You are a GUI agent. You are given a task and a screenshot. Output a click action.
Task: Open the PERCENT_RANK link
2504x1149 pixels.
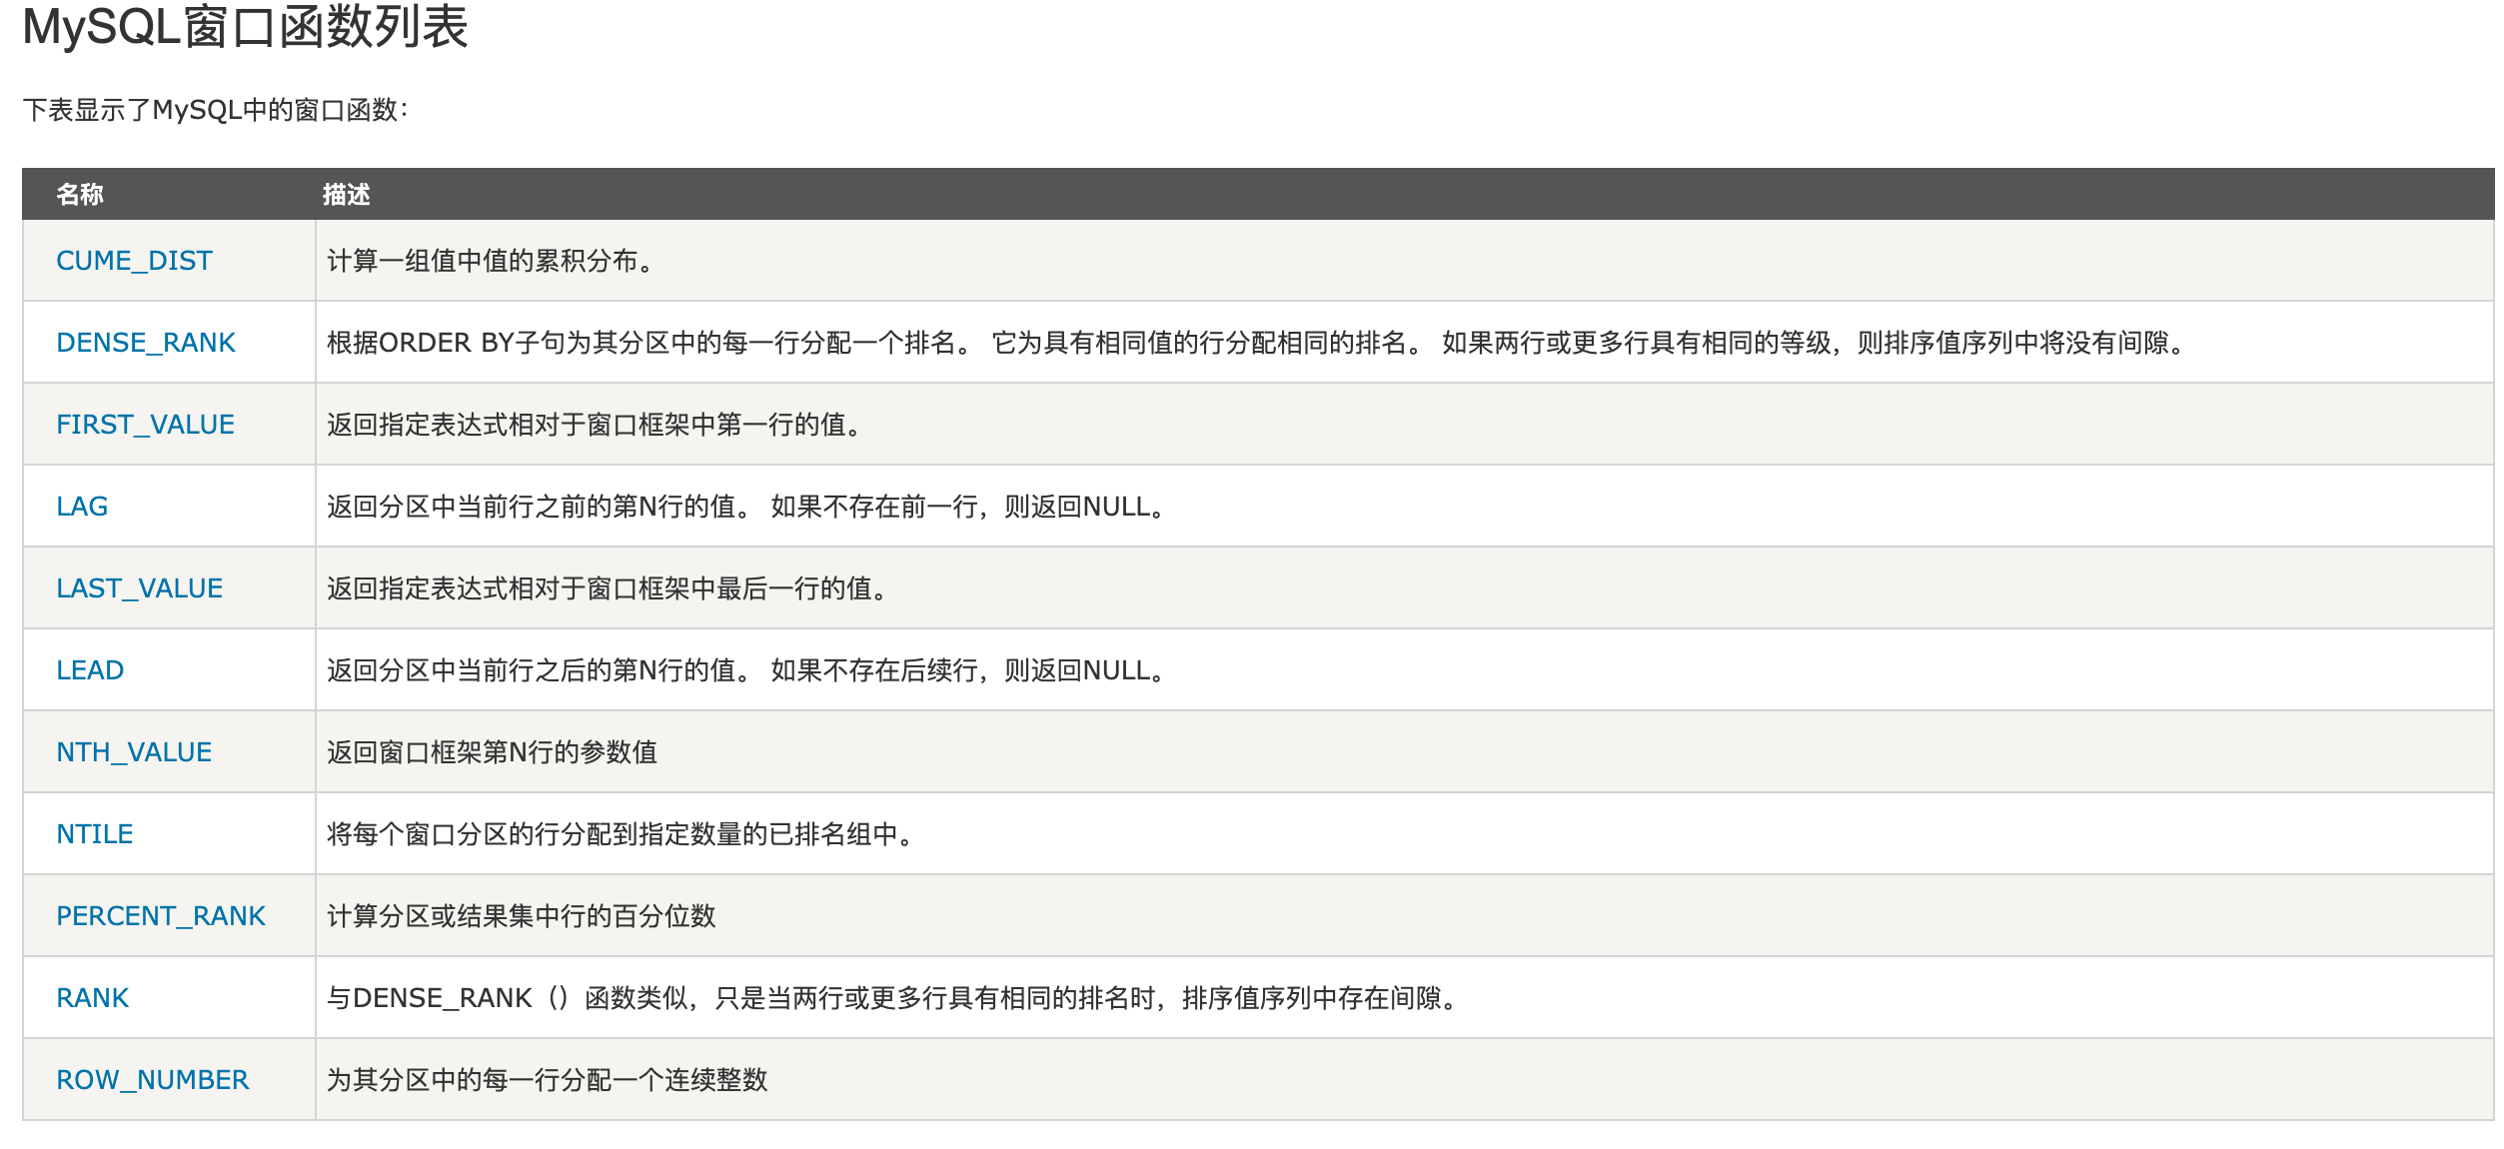pyautogui.click(x=161, y=916)
